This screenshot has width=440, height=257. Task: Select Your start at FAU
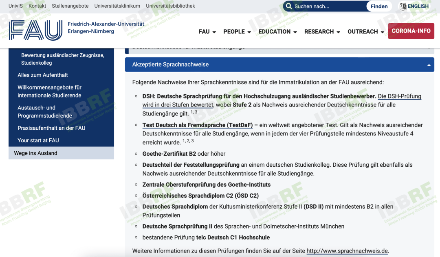[x=38, y=140]
